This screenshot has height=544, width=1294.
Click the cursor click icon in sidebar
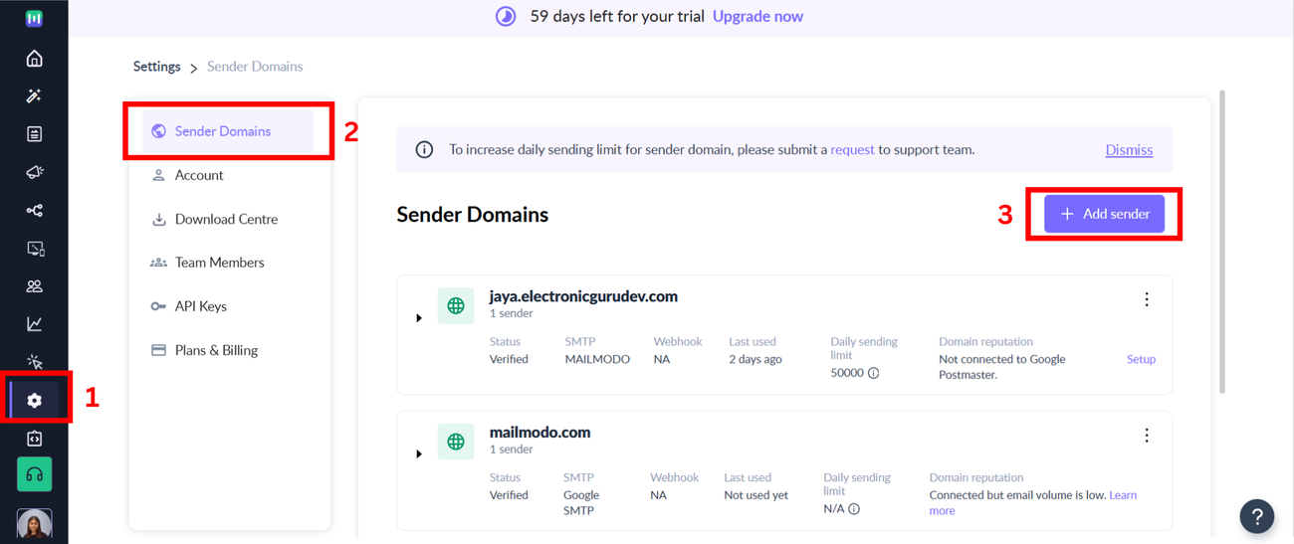34,362
